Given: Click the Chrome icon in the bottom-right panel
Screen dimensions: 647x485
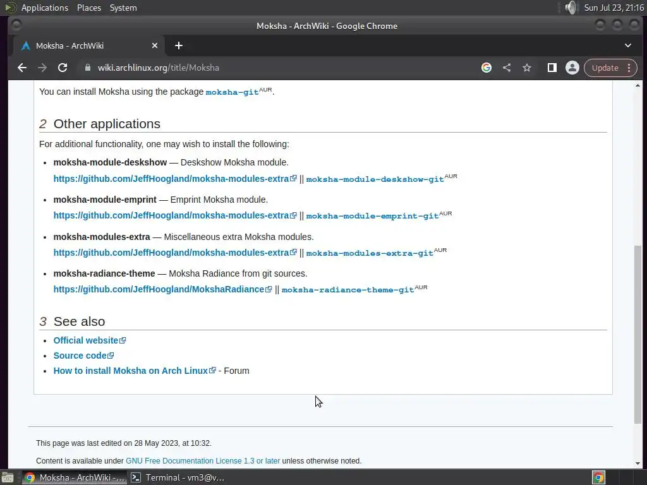Looking at the screenshot, I should 598,477.
